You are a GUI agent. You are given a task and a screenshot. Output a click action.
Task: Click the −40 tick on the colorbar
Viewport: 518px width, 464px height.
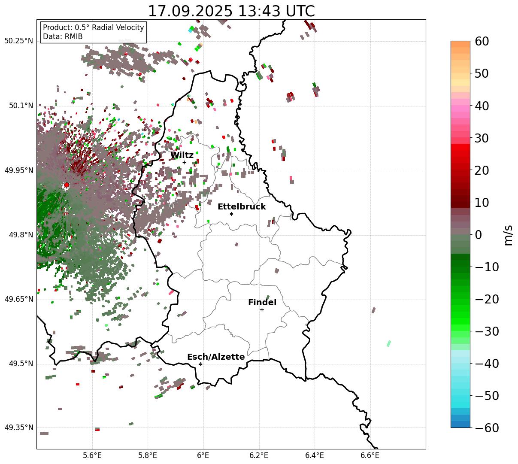(487, 363)
